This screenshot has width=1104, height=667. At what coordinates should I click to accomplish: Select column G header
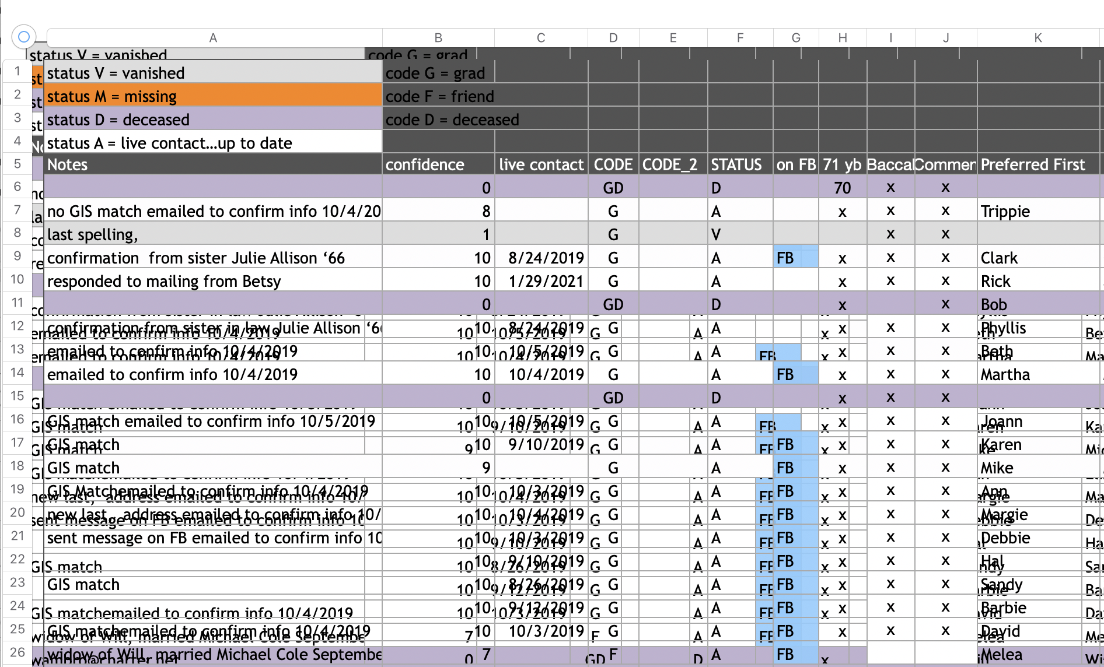point(796,38)
